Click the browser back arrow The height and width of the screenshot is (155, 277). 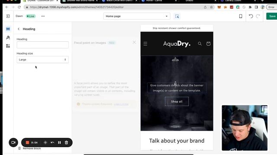(7, 7)
